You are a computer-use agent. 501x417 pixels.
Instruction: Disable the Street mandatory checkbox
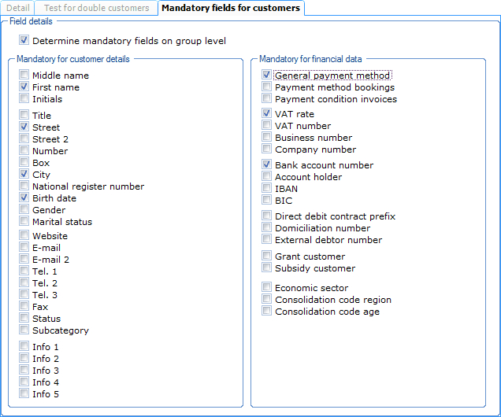(x=24, y=127)
